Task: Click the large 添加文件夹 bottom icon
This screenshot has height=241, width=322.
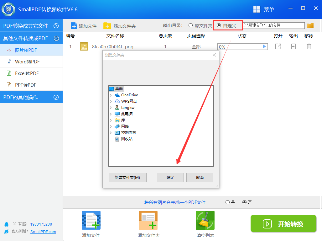Action: 148,220
